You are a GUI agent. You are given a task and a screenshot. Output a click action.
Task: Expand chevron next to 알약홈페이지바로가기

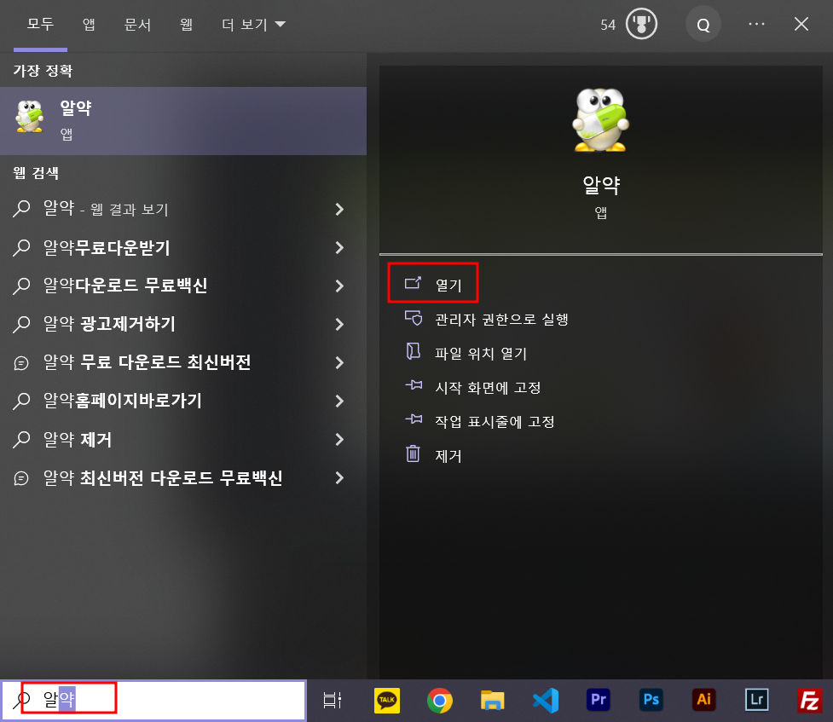coord(339,401)
